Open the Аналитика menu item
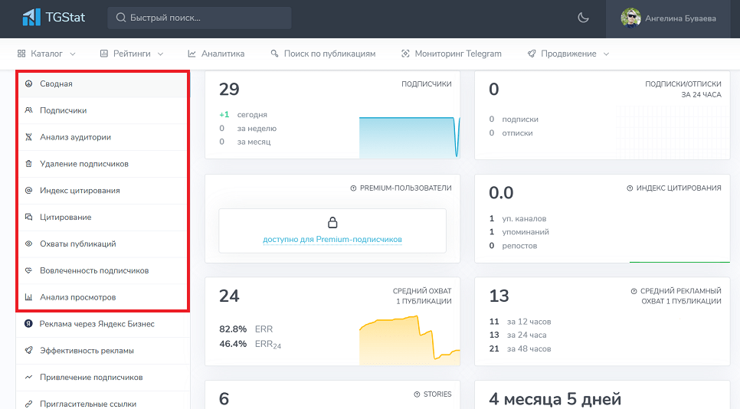 [216, 54]
